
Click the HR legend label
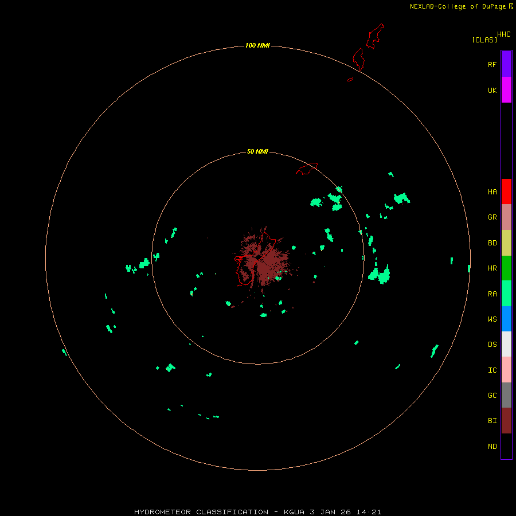[492, 268]
